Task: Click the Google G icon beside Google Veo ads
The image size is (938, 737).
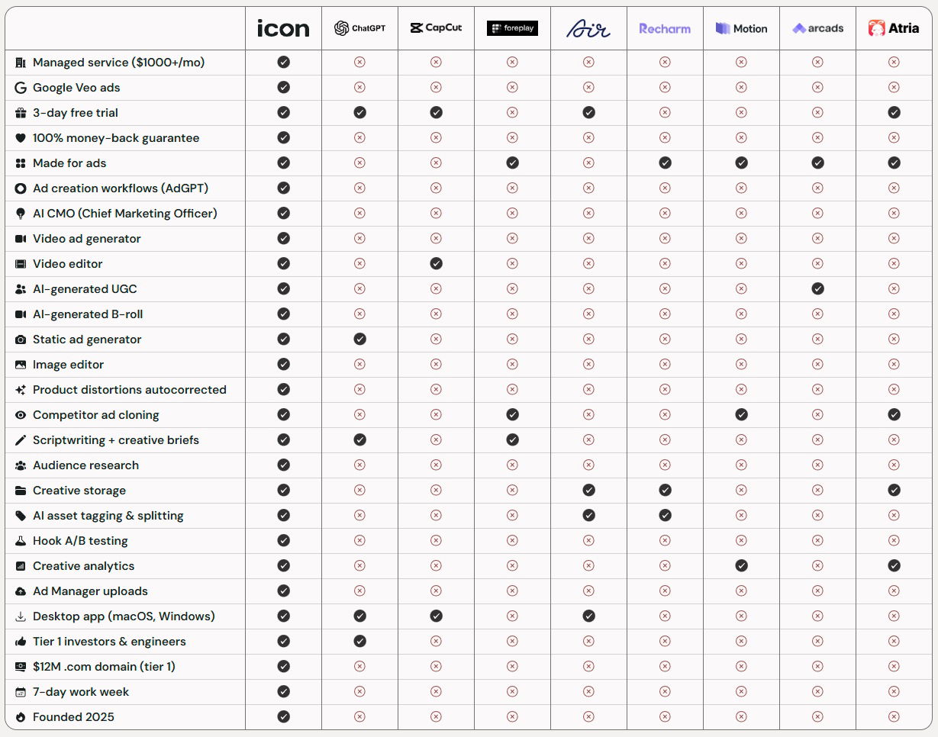Action: (21, 88)
